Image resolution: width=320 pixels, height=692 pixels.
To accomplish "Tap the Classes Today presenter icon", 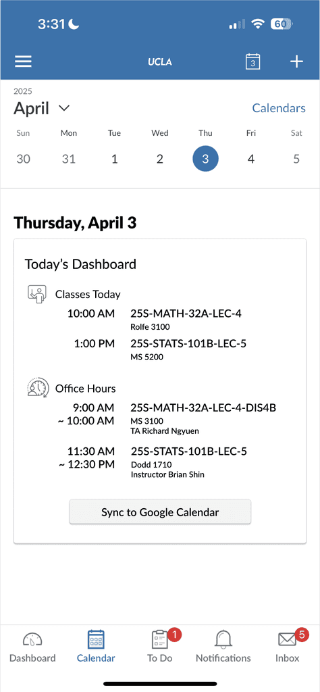I will tap(37, 294).
